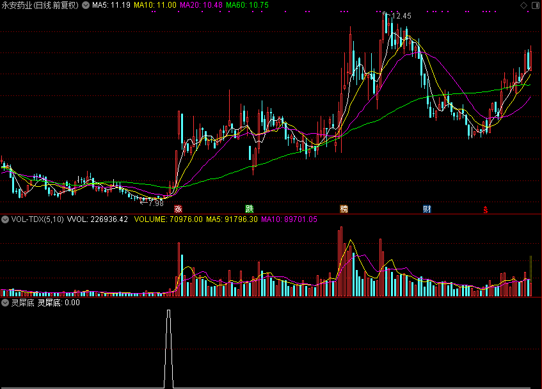
Task: Click the 灵犀底 signal spike peak
Action: click(169, 311)
